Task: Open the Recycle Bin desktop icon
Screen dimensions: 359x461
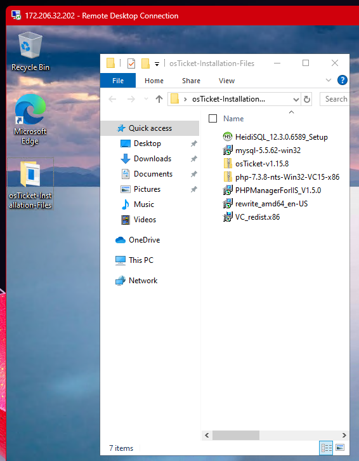Action: [x=30, y=51]
